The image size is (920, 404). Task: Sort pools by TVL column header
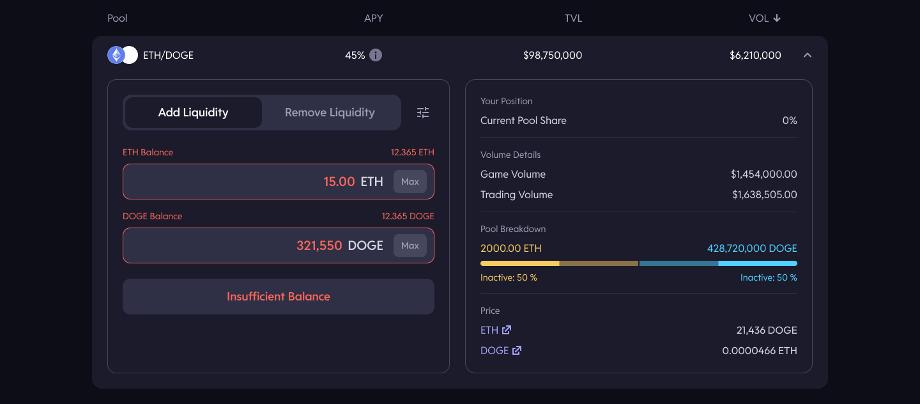[x=573, y=18]
